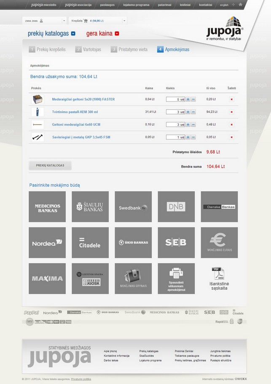Select SEB bank payment tile
This screenshot has width=271, height=384.
click(176, 243)
